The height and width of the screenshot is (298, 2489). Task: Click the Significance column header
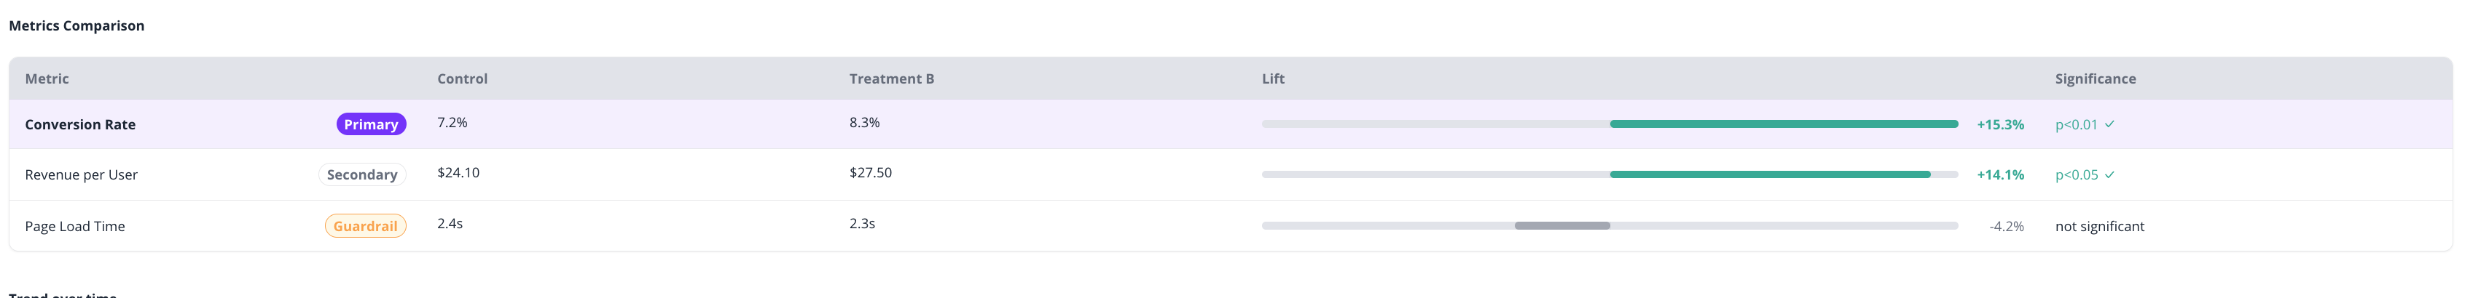pos(2095,79)
